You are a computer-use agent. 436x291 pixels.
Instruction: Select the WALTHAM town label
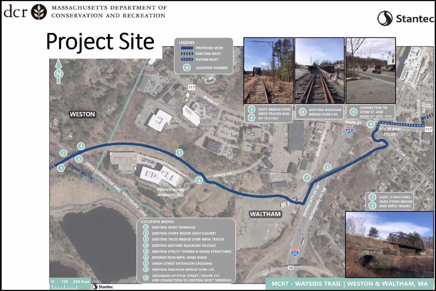click(x=266, y=214)
